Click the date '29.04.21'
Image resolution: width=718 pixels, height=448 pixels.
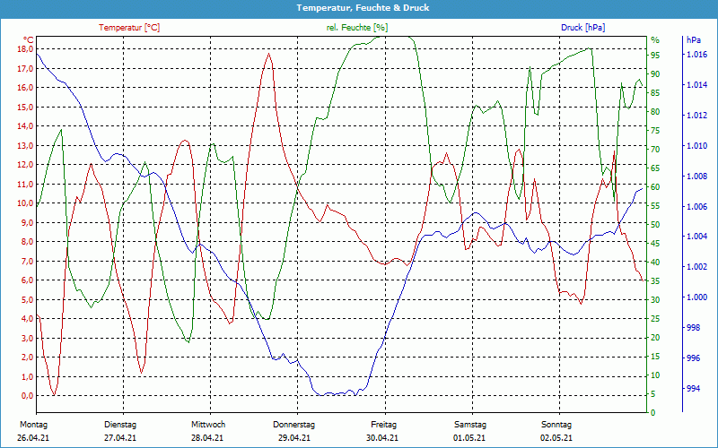[x=294, y=438]
